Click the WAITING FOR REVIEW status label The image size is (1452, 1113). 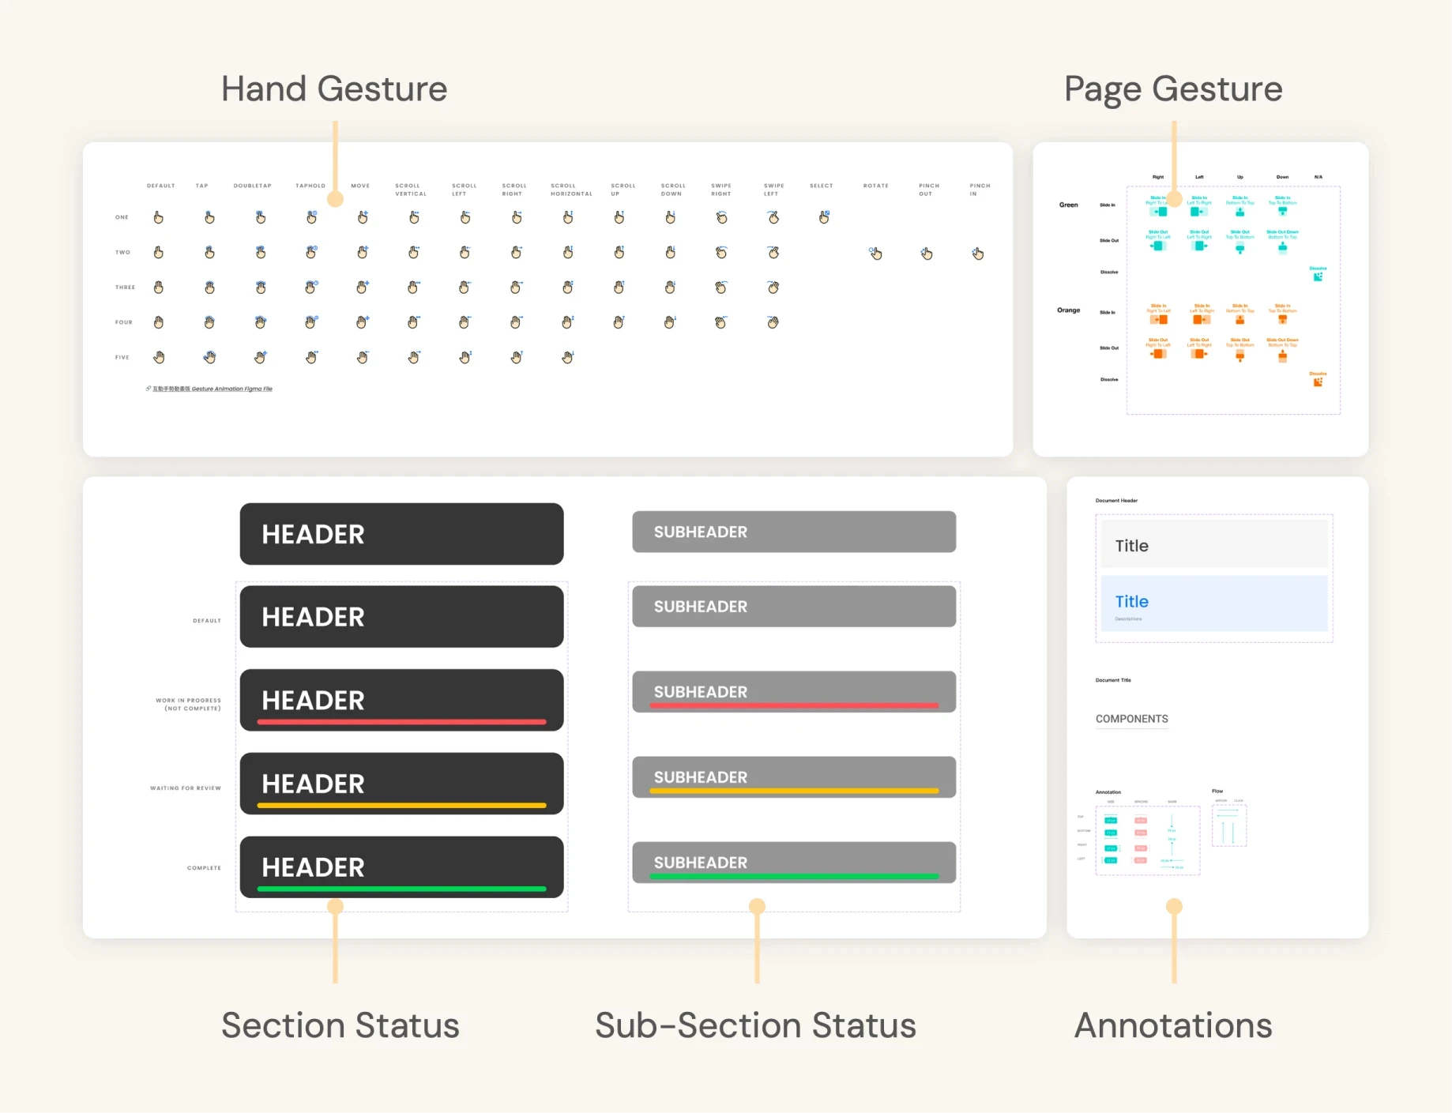[186, 788]
